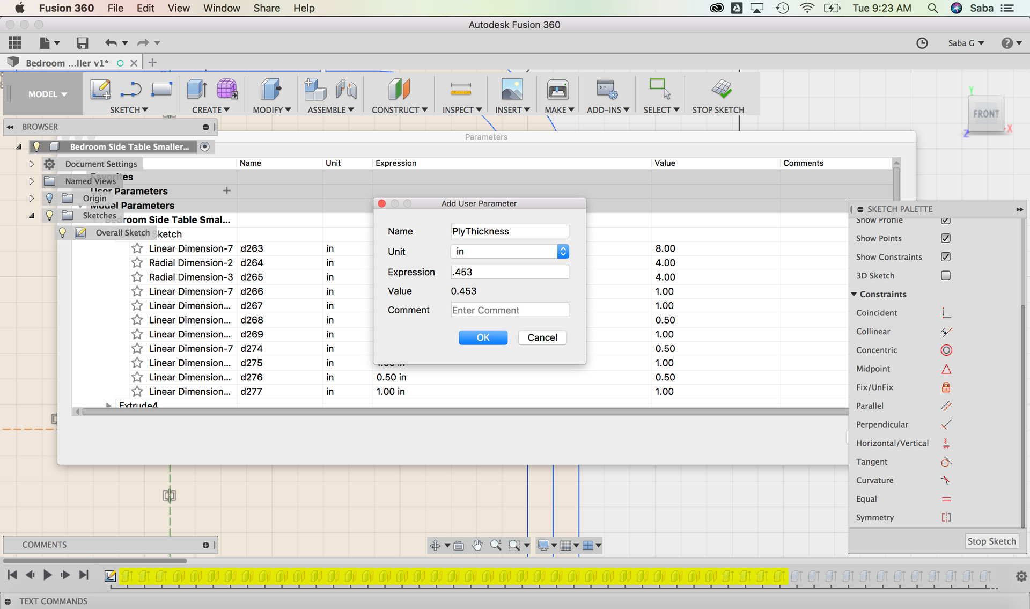
Task: Toggle the Show Points checkbox
Action: (x=945, y=238)
